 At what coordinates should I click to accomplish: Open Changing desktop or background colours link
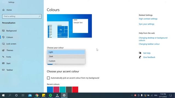click(x=153, y=39)
